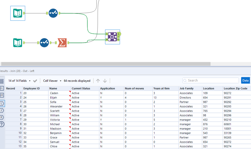
Task: Select the cell containing William
Action: pyautogui.click(x=60, y=115)
